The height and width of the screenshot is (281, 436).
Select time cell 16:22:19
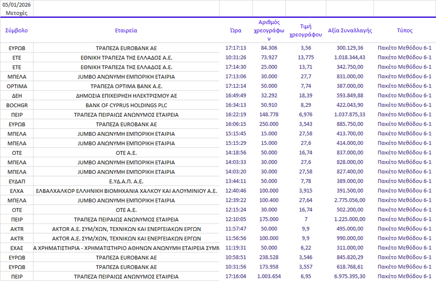[236, 115]
